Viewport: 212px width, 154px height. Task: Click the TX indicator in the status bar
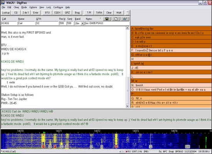click(122, 151)
